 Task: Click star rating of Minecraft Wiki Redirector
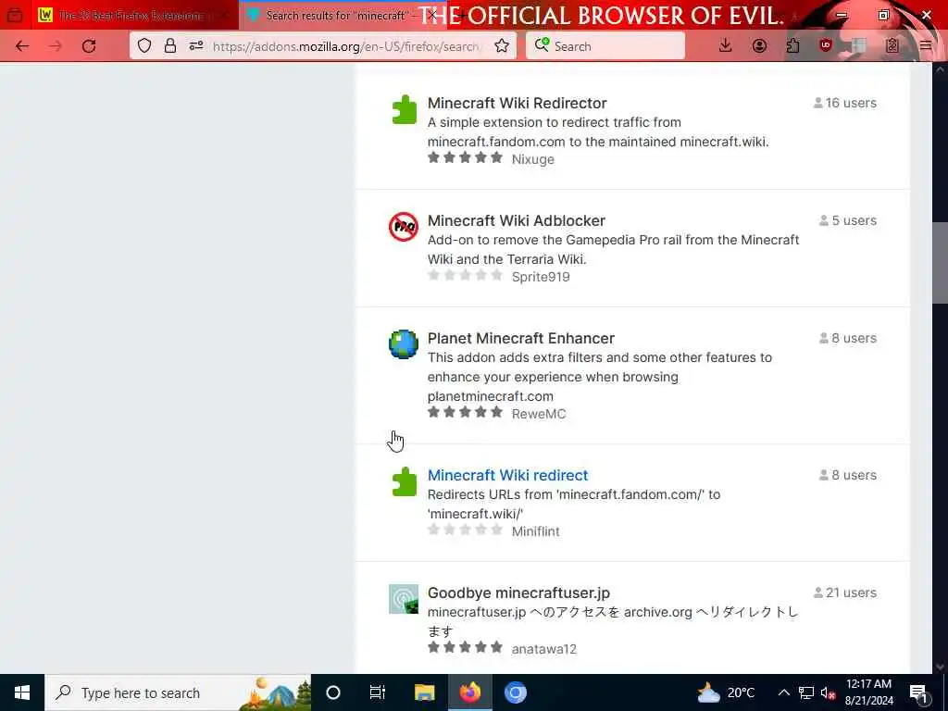(x=465, y=157)
